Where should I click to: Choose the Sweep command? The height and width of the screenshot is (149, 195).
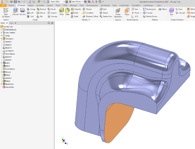pos(31,9)
